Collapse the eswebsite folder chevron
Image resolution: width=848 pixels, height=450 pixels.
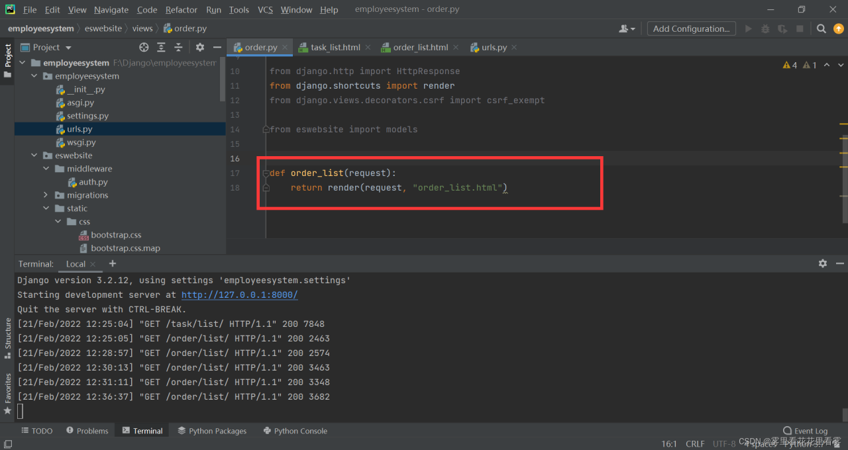coord(34,156)
